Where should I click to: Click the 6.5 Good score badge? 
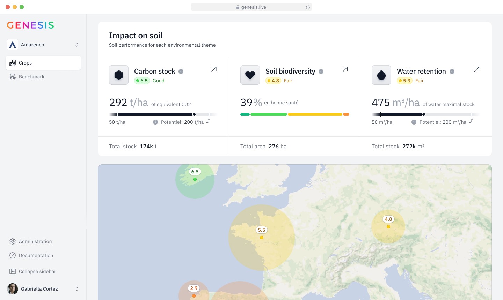click(142, 81)
